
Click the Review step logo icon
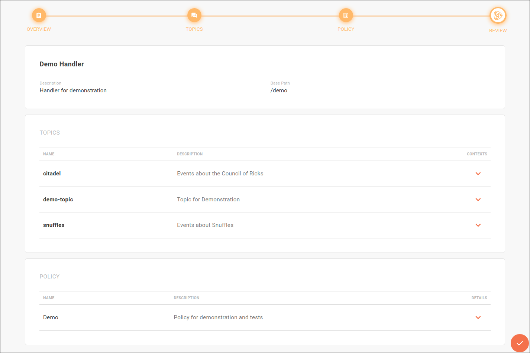[x=498, y=16]
